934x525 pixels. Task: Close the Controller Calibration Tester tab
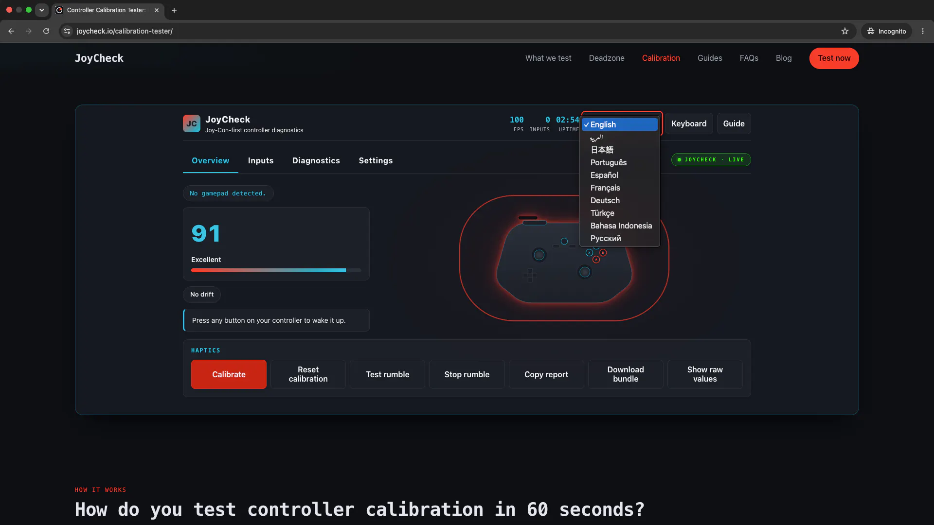pyautogui.click(x=157, y=10)
